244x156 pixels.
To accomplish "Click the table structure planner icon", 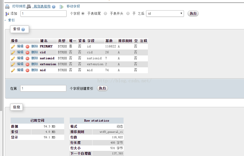I will pos(29,6).
